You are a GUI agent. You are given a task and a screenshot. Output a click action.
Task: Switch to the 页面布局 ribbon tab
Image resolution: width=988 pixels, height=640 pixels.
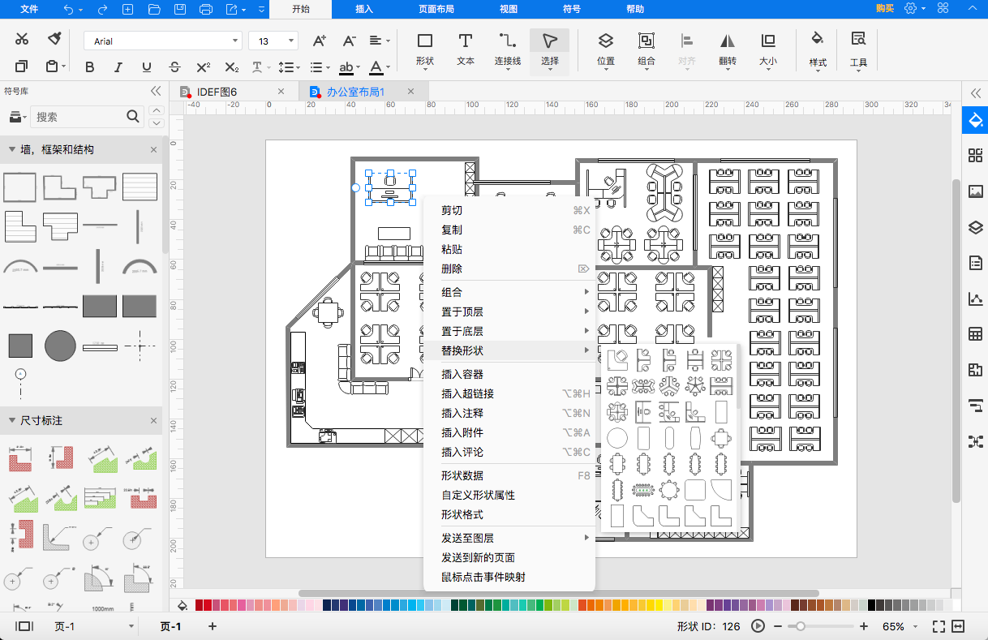436,10
